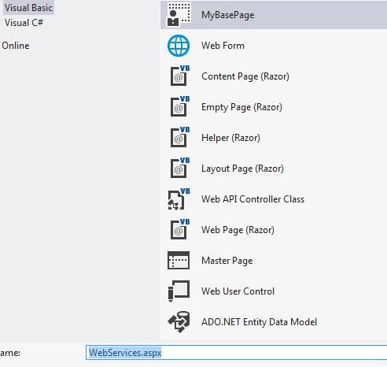The width and height of the screenshot is (387, 367).
Task: Choose the Web User Control icon
Action: point(179,291)
